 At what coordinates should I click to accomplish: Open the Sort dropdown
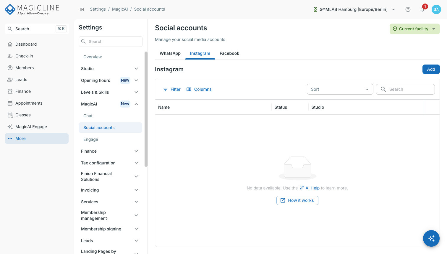(x=340, y=89)
